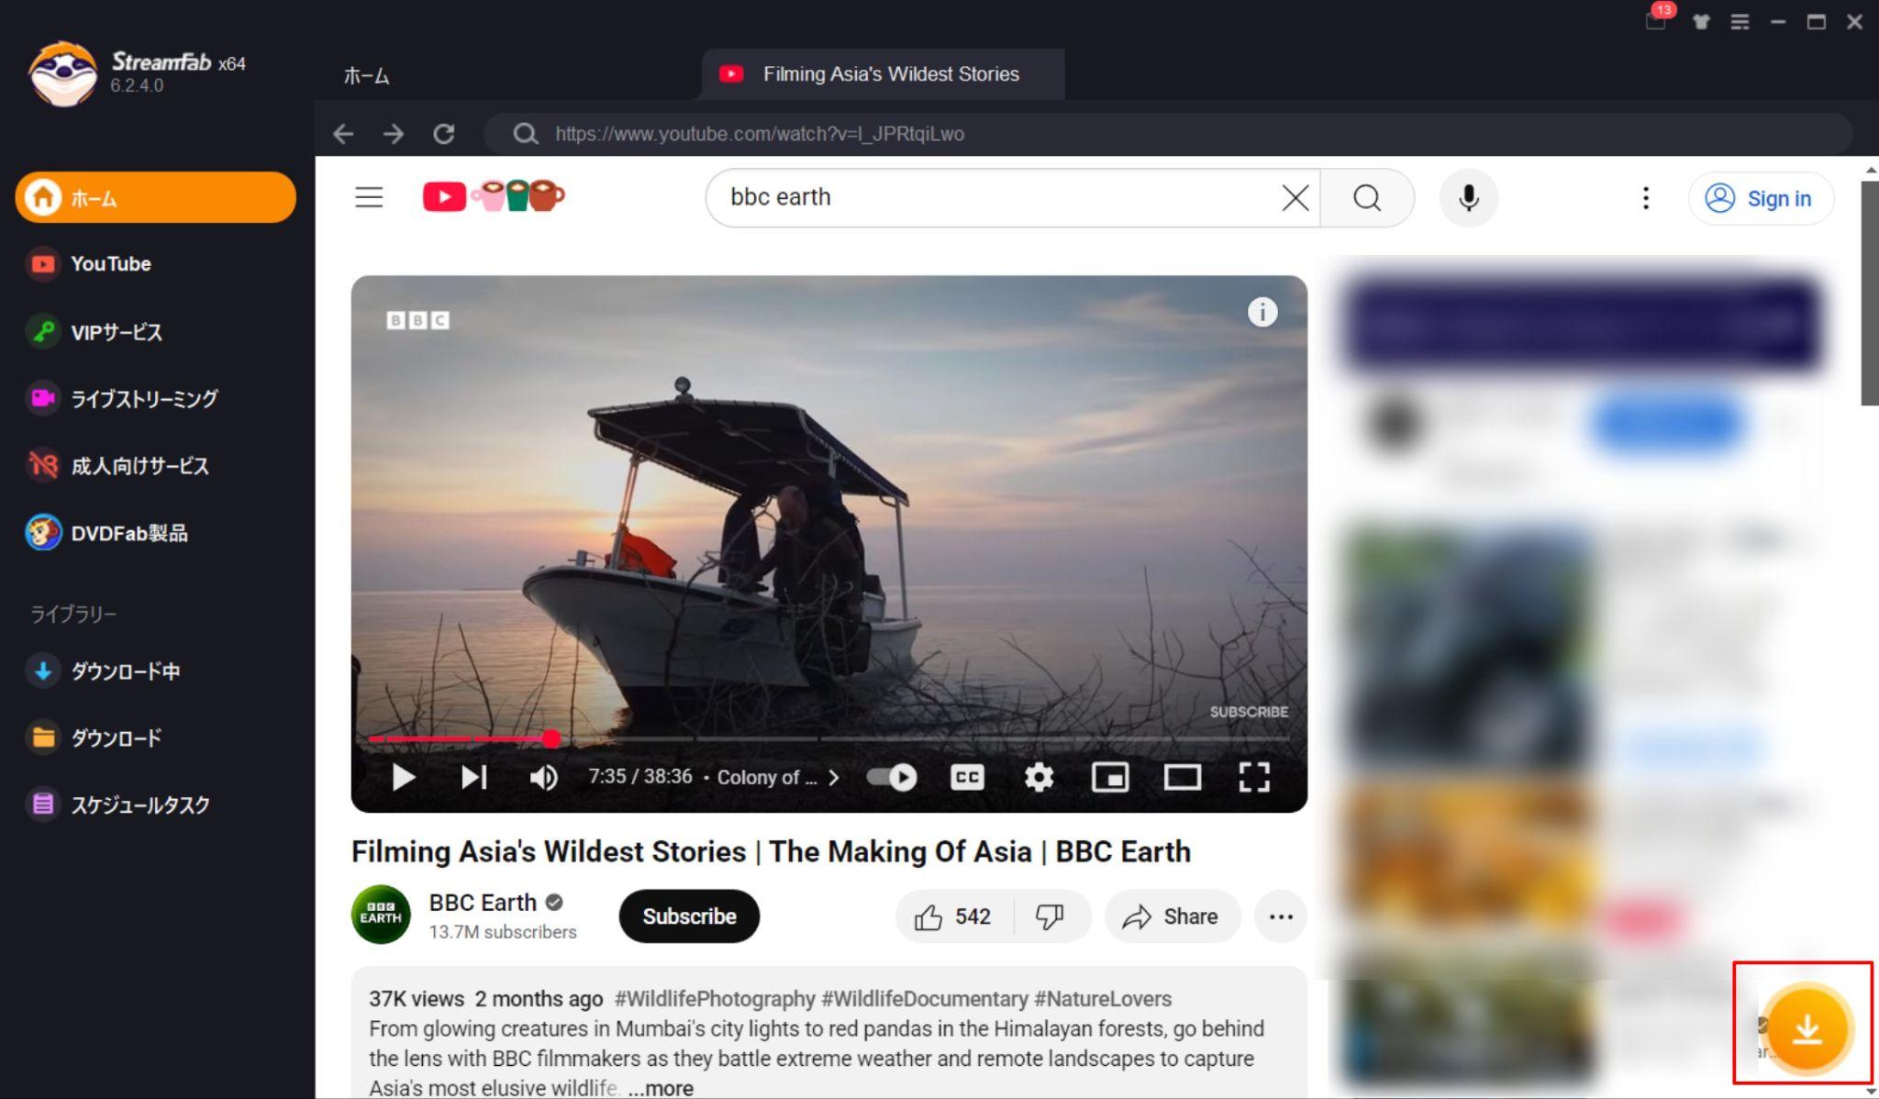Reload the page with the refresh icon

(444, 134)
